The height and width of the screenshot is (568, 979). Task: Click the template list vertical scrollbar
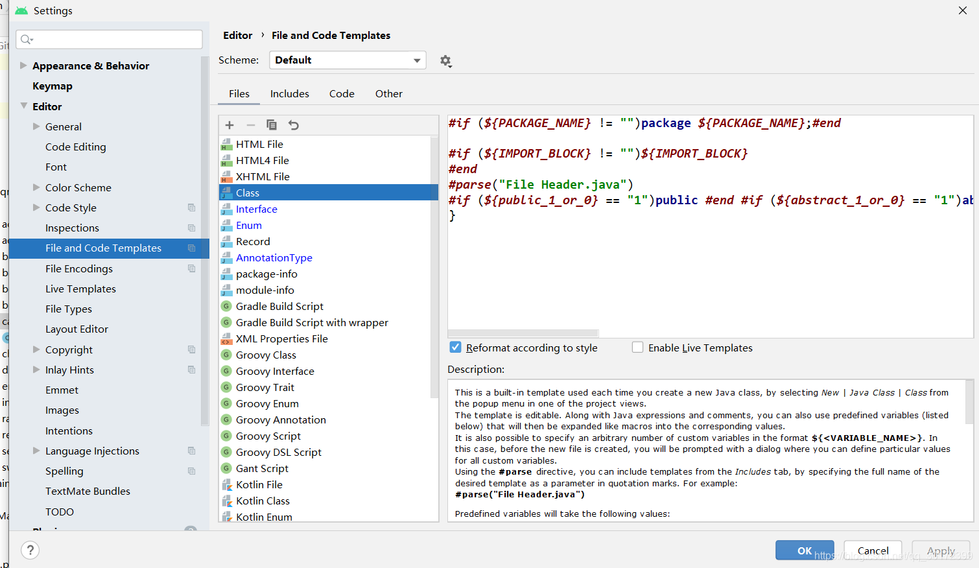coord(434,267)
